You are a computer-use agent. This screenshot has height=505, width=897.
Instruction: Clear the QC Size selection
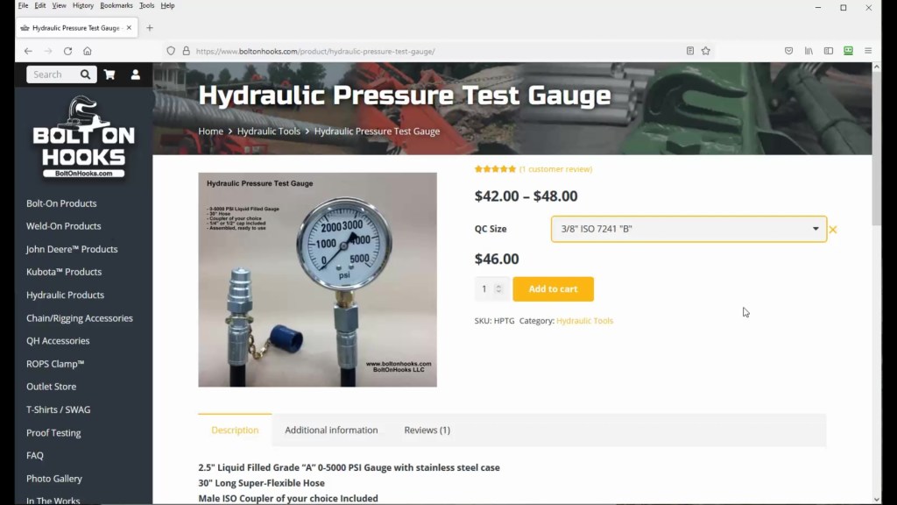833,230
